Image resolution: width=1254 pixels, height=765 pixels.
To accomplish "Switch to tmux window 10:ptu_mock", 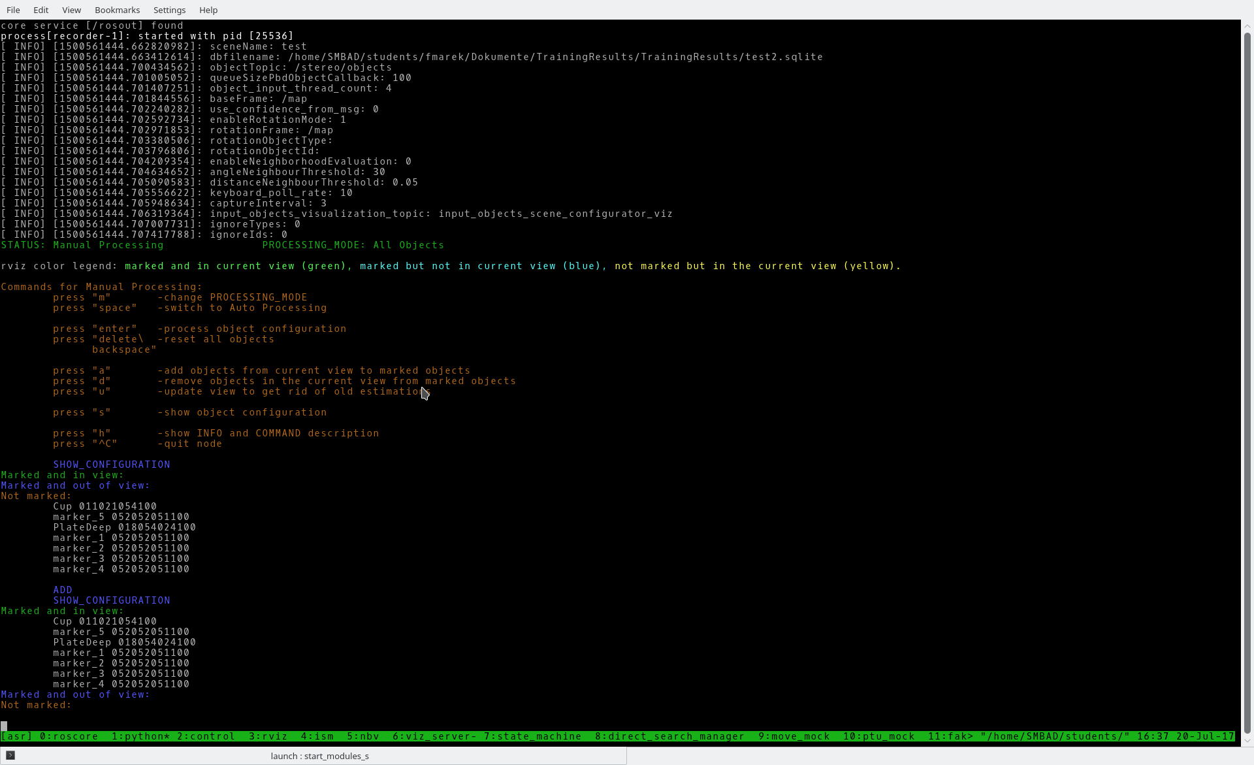I will point(878,736).
